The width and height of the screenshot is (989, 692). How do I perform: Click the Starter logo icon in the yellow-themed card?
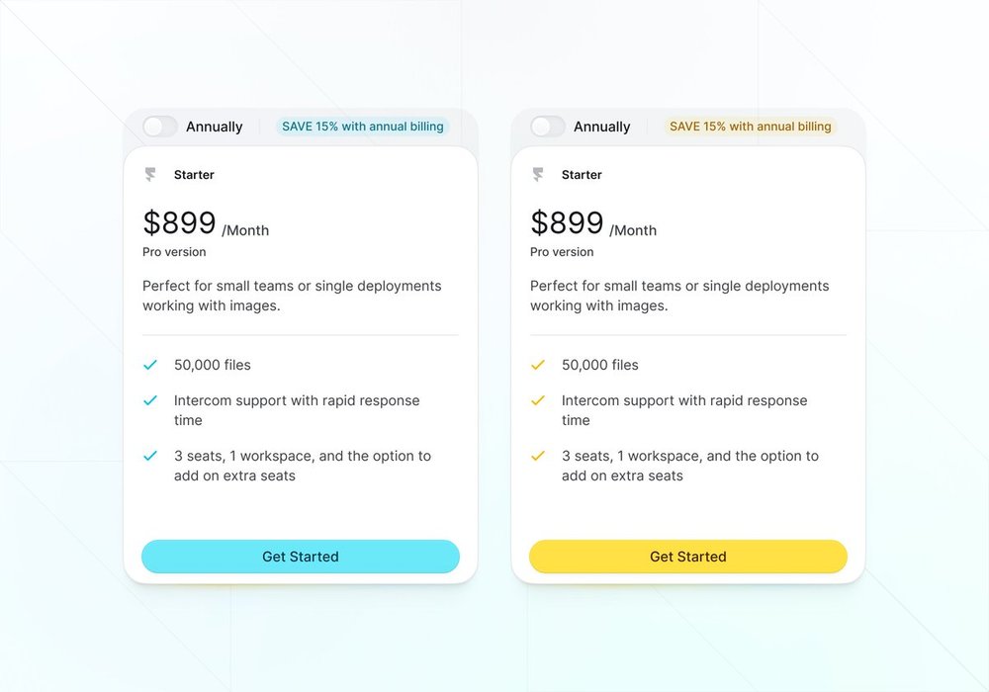(538, 175)
